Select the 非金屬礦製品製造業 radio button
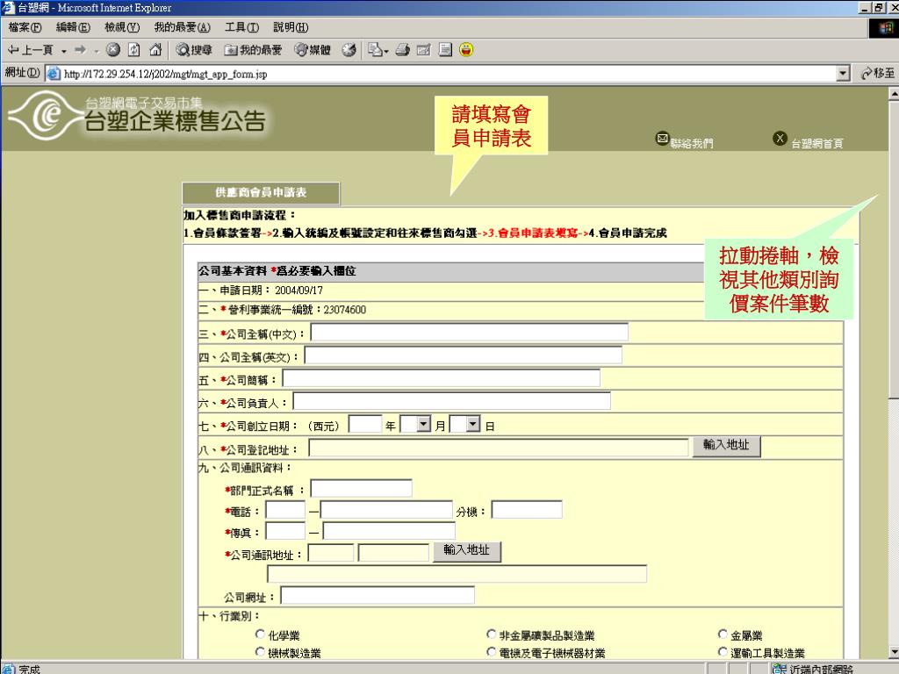This screenshot has width=899, height=674. tap(491, 634)
